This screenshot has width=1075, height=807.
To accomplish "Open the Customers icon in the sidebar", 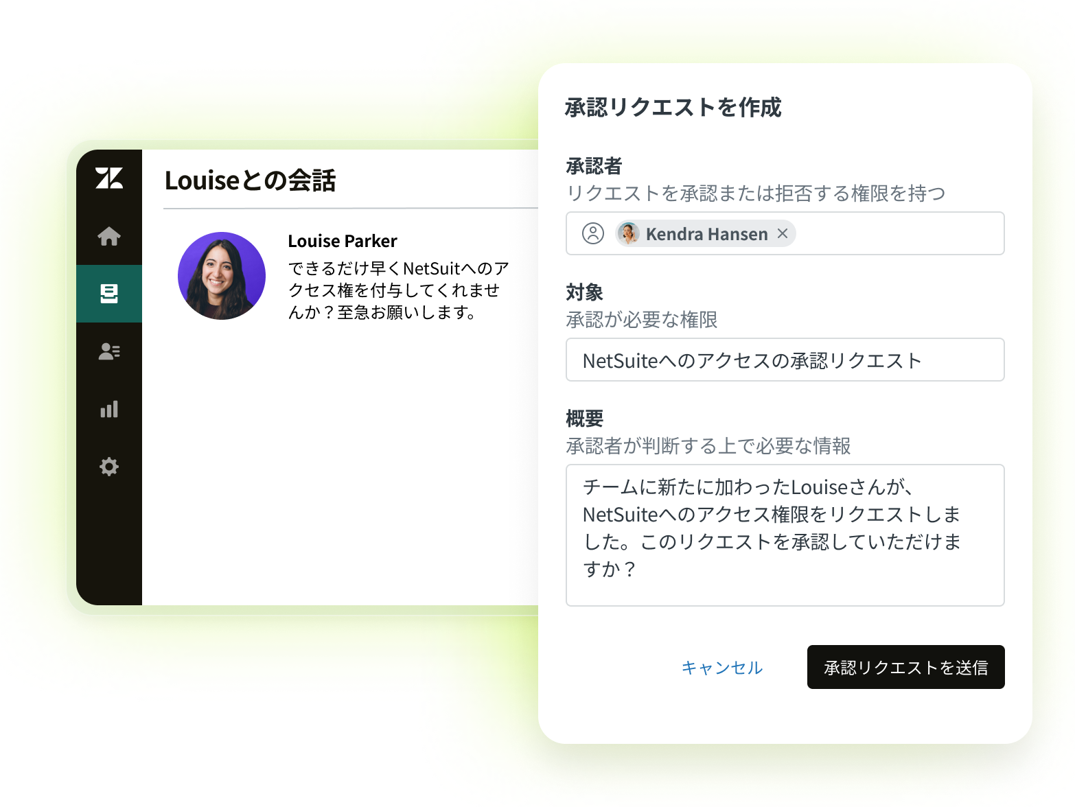I will [x=109, y=352].
